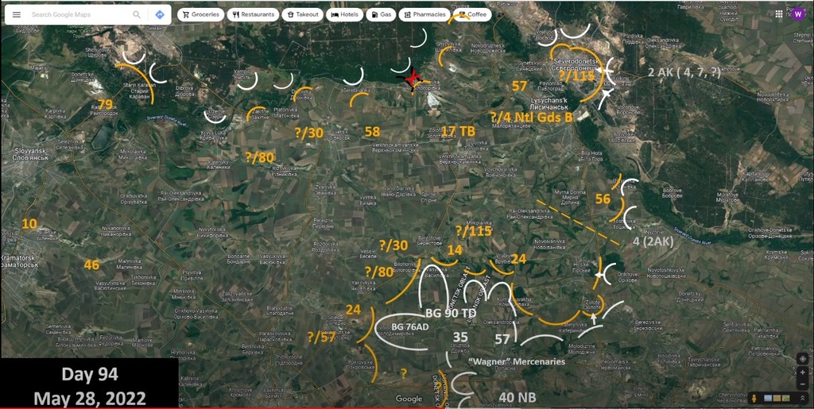Open directions with the blue arrow icon
Image resolution: width=814 pixels, height=409 pixels.
[160, 14]
